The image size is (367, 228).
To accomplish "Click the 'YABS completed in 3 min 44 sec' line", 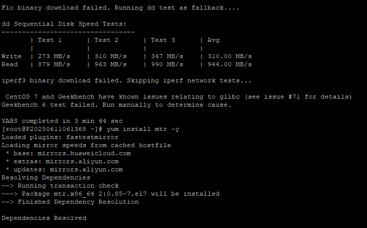I will tap(62, 121).
